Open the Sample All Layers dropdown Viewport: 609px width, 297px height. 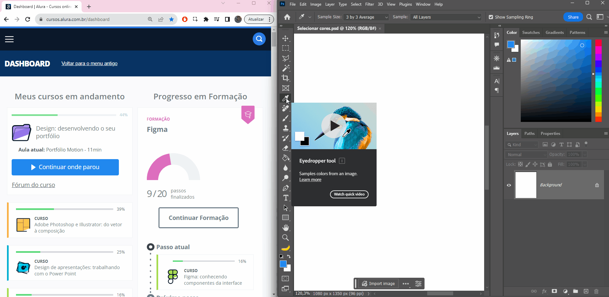(x=446, y=17)
